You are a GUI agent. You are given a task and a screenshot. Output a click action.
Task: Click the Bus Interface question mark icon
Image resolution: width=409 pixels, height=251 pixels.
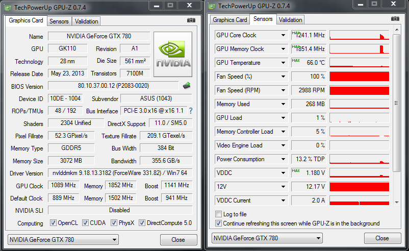pos(191,111)
